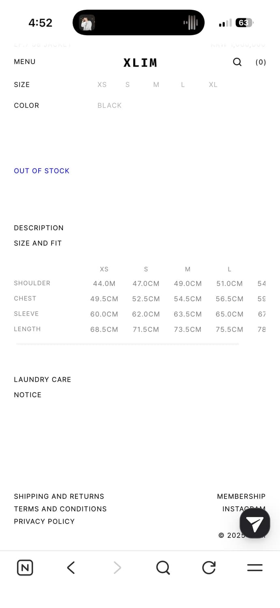Expand the Notice section
Viewport: 280px width, 608px height.
tap(28, 395)
